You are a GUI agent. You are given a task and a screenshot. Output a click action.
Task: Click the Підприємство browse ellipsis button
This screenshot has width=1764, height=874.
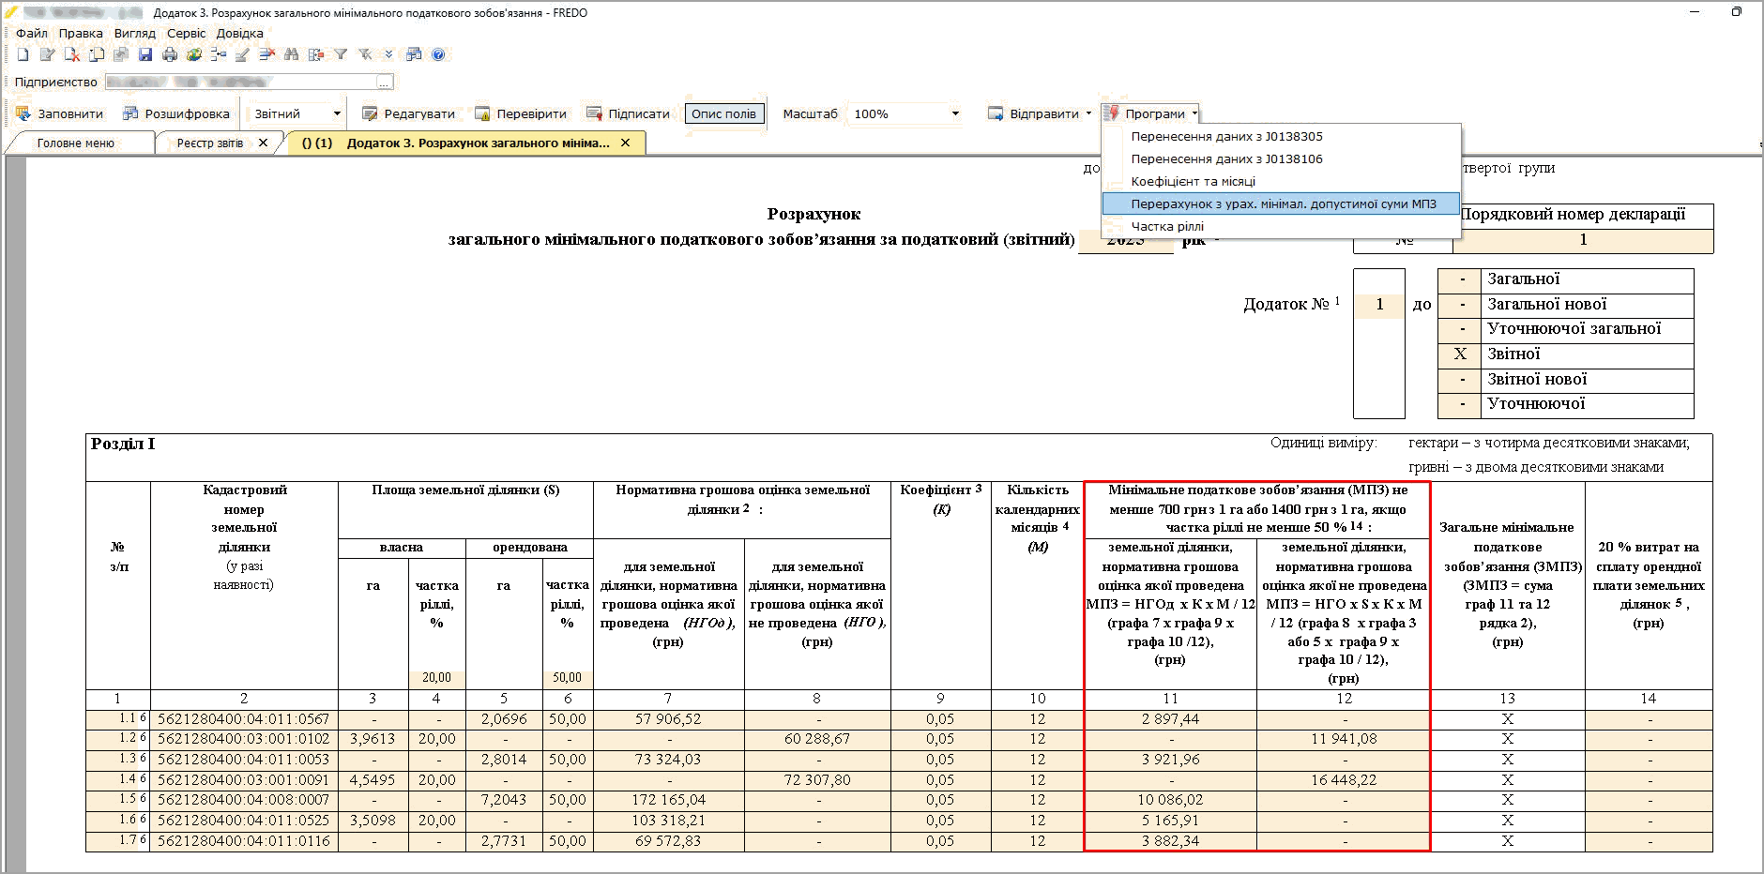384,83
